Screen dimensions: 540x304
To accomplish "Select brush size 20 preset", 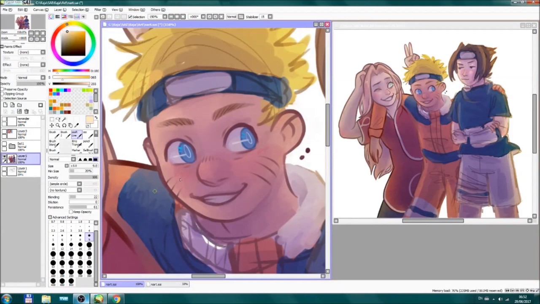I will click(x=89, y=246).
